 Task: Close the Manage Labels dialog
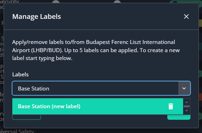[186, 16]
